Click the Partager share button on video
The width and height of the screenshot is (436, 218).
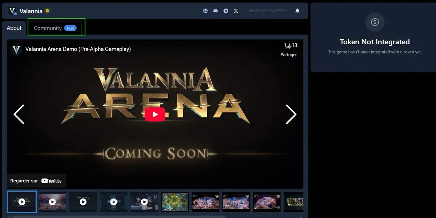[288, 50]
